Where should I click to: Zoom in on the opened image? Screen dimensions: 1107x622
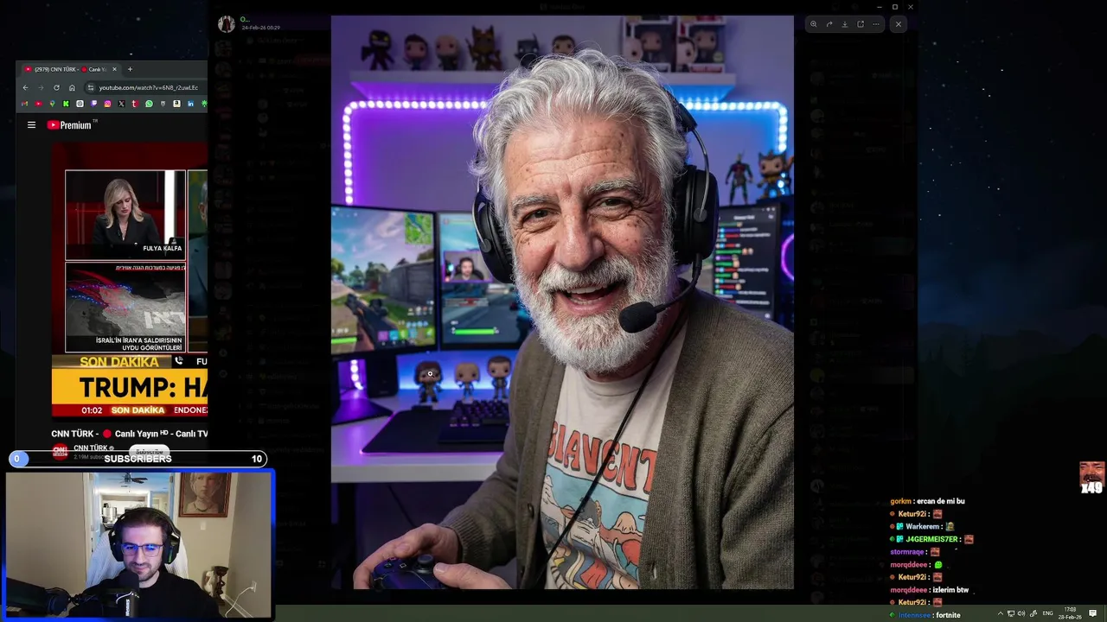coord(813,24)
